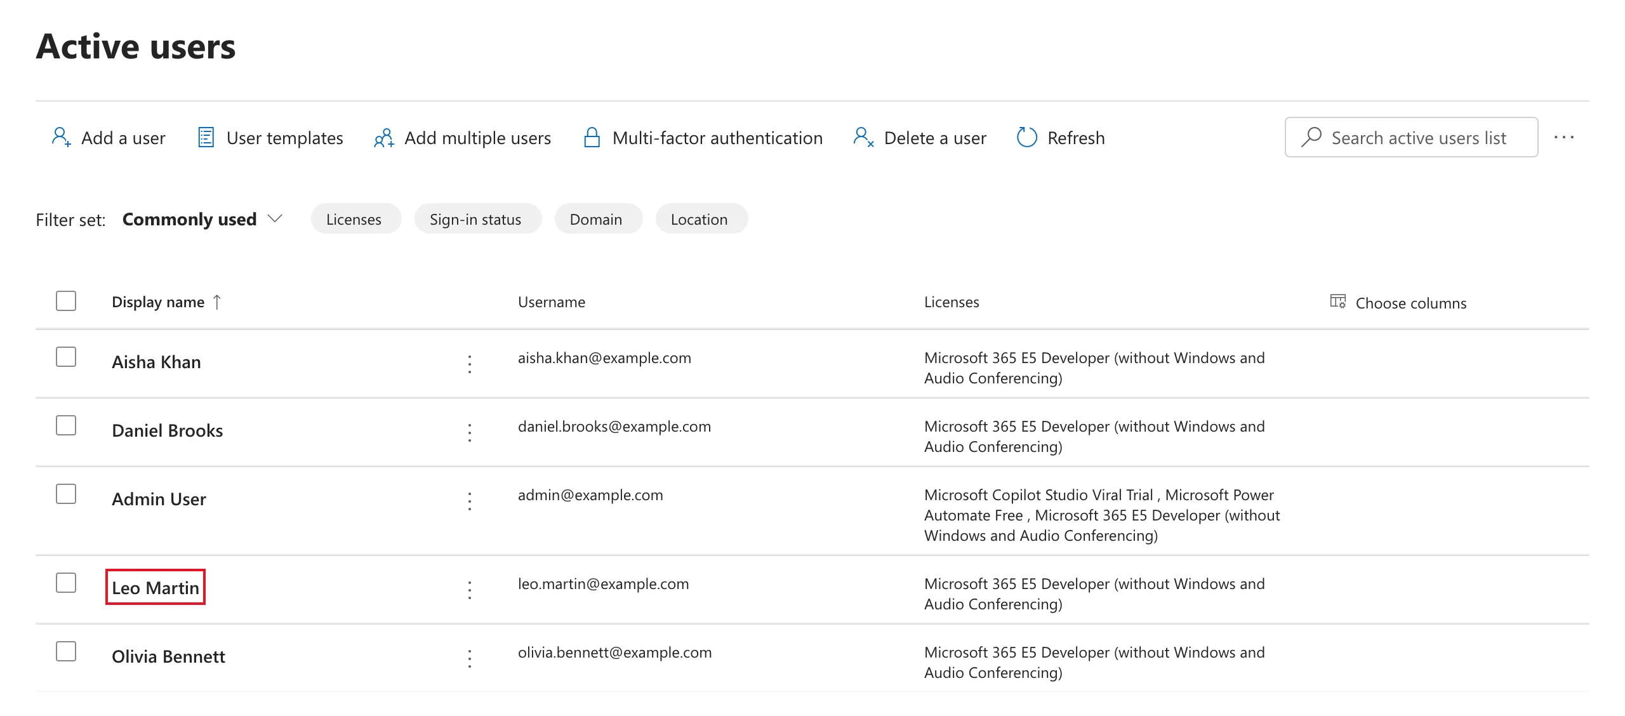Click olivia.bennett@example.com username

614,653
